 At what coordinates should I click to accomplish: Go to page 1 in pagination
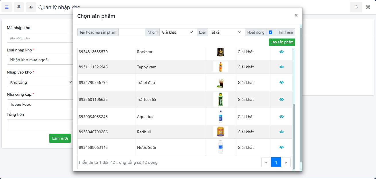(276, 162)
